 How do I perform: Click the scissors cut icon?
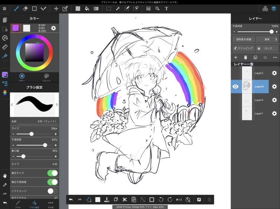coord(125,200)
